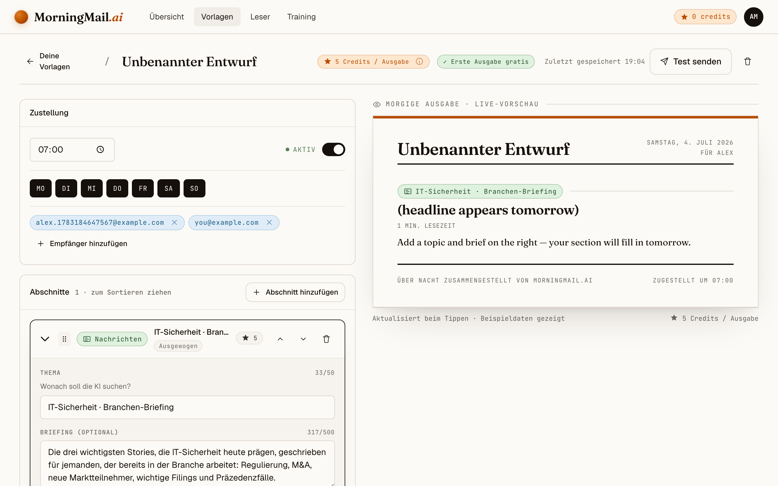Click the 07:00 delivery time field
778x486 pixels.
[x=72, y=149]
